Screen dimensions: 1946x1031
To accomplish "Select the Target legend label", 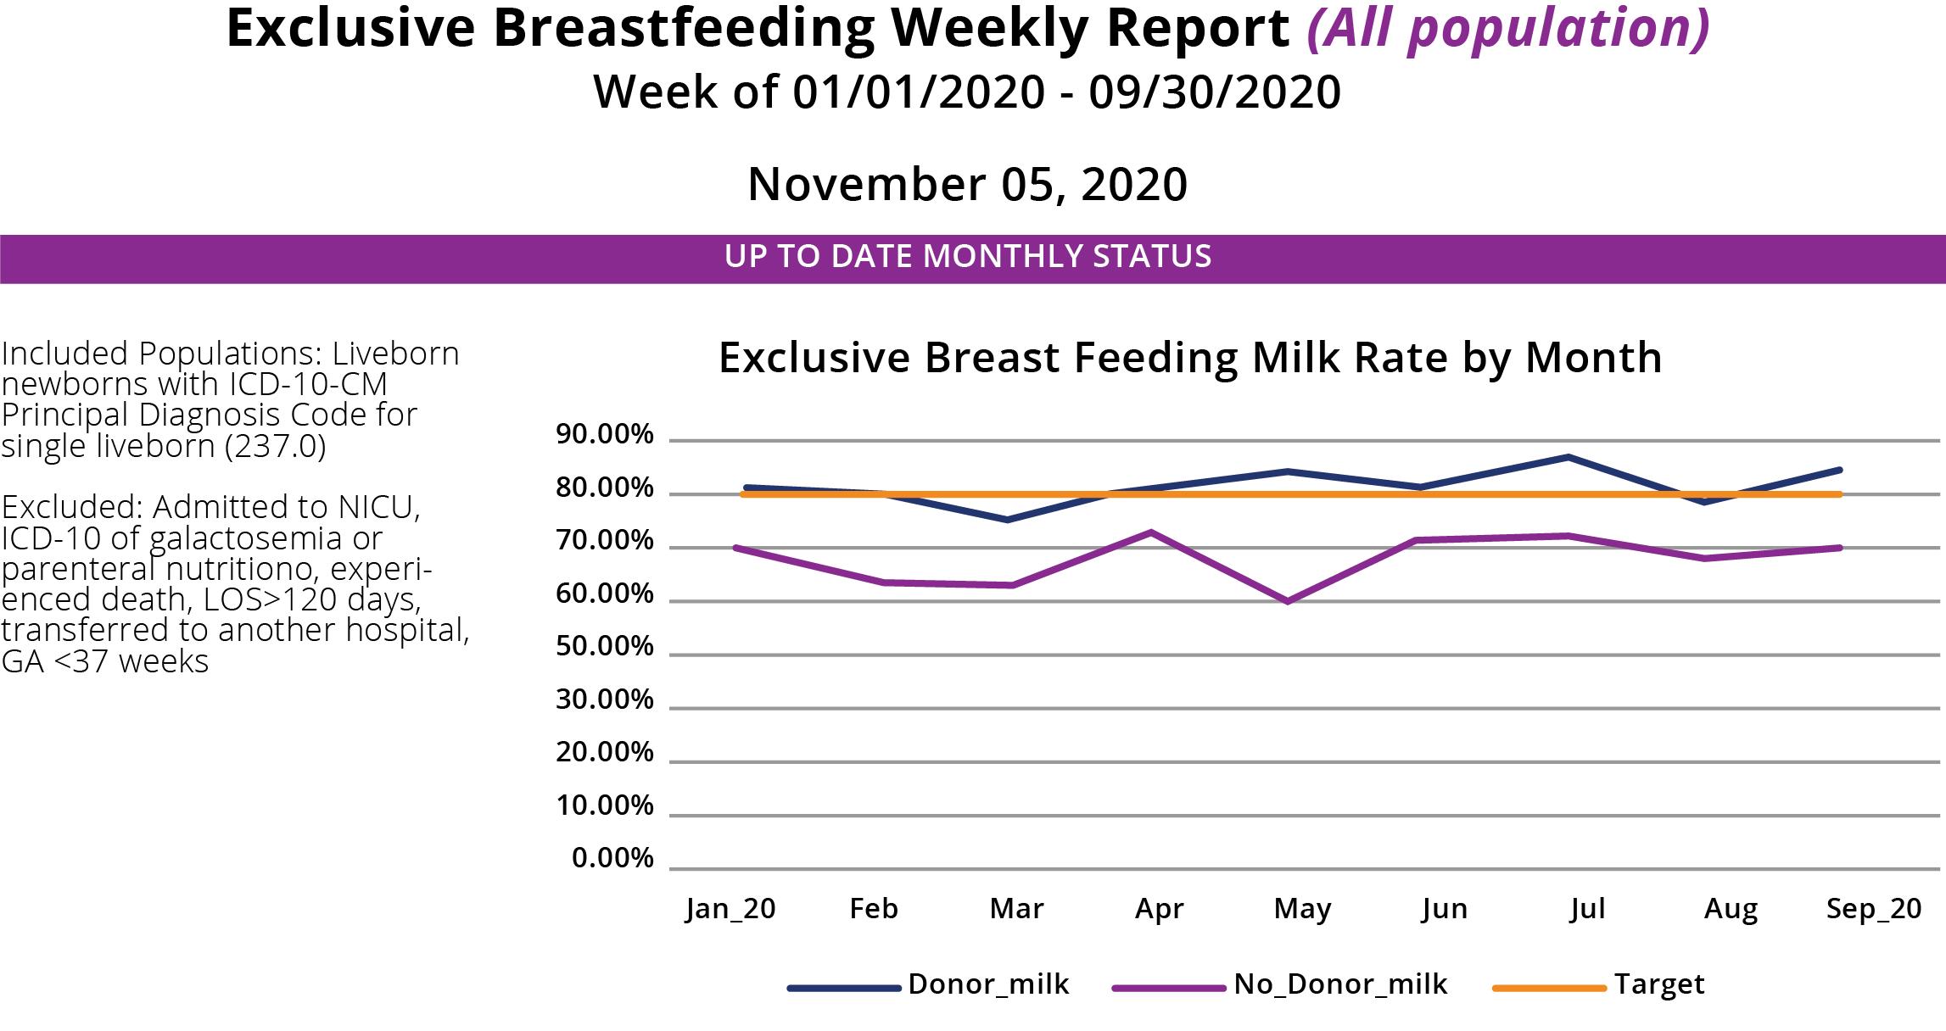I will (x=1659, y=985).
